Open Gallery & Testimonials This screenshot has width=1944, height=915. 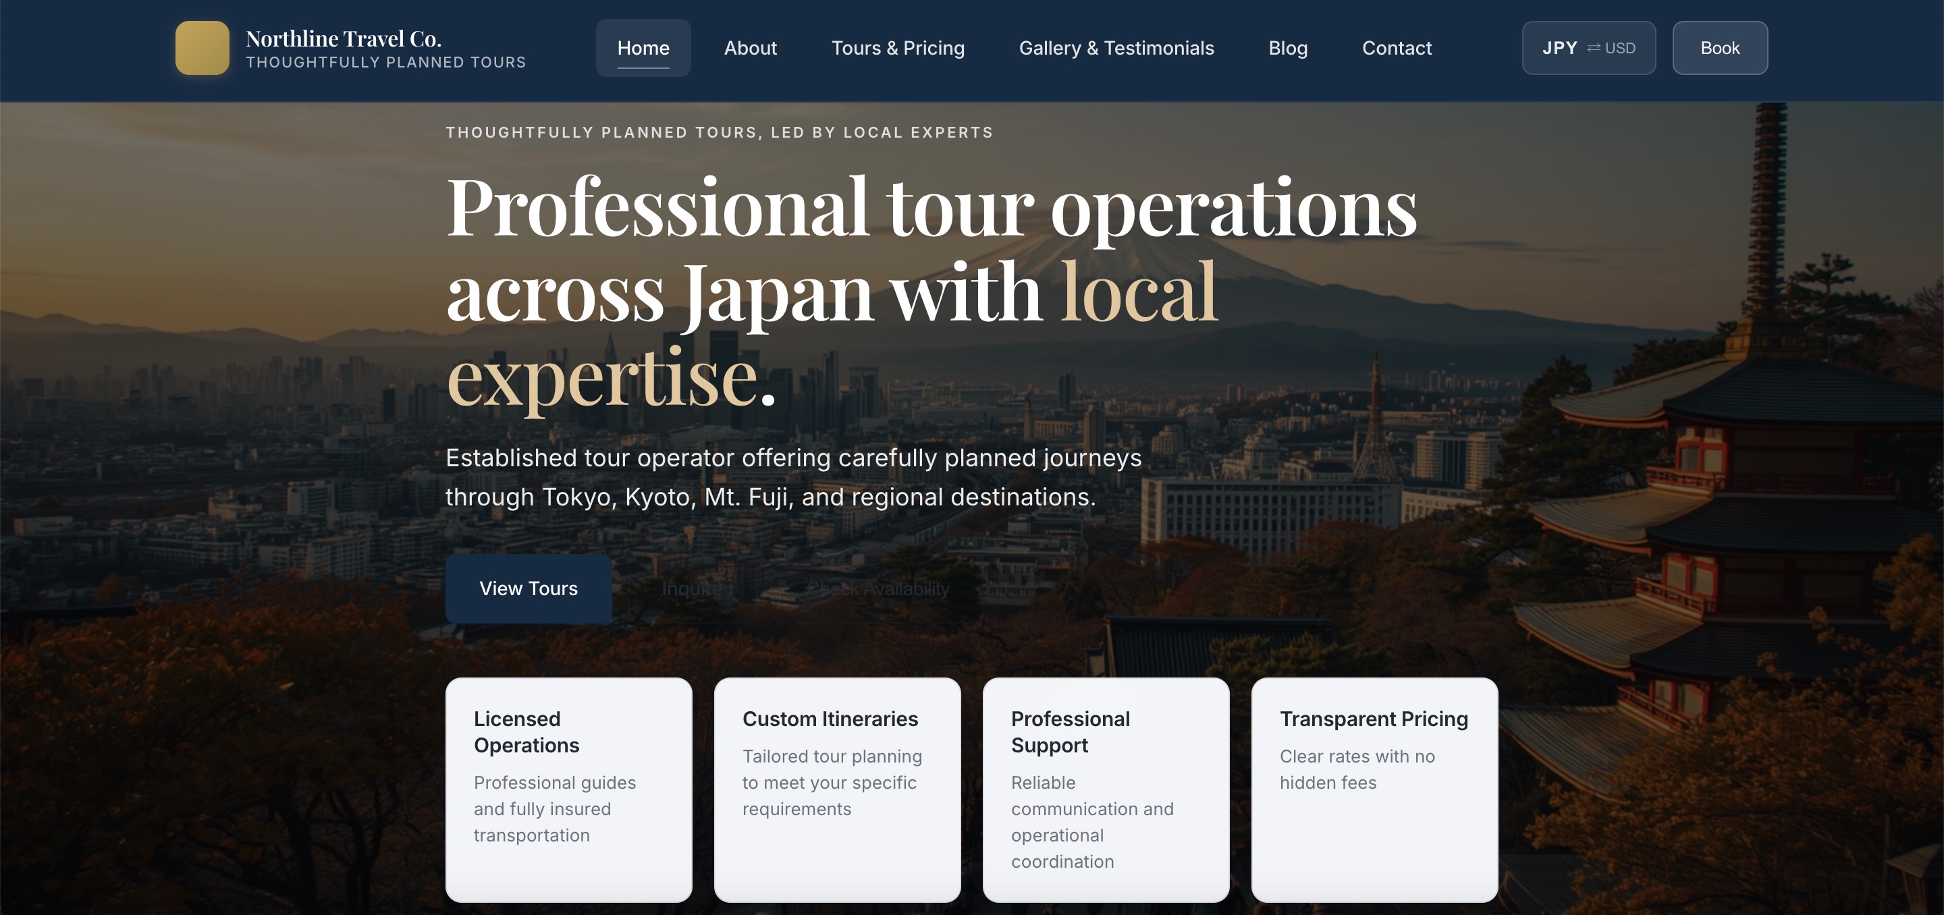(1116, 47)
